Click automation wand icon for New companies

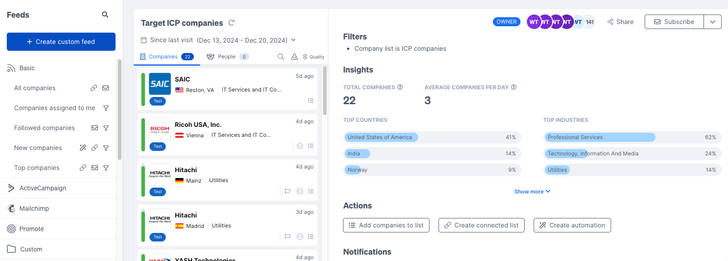[83, 148]
